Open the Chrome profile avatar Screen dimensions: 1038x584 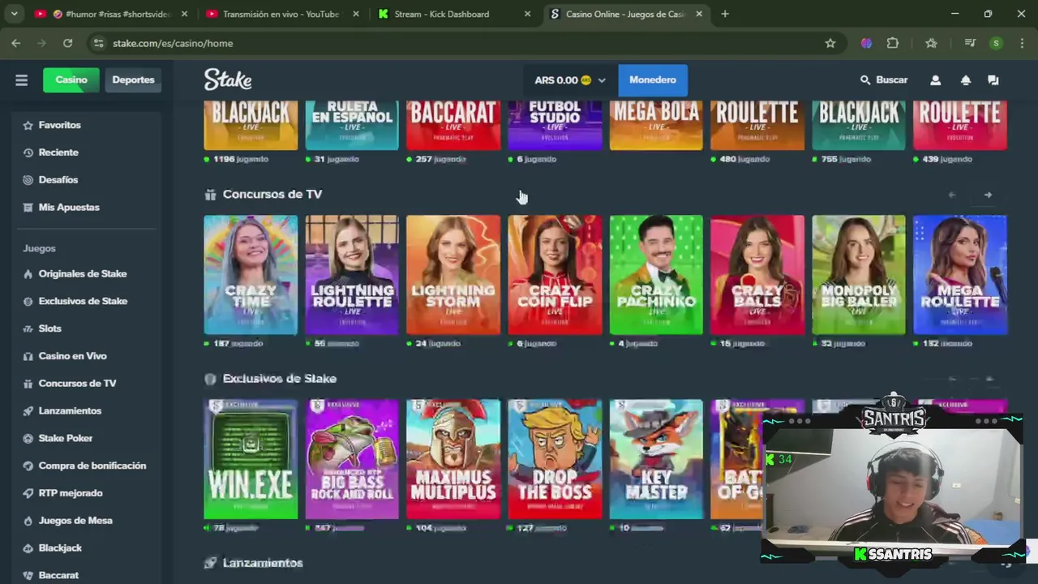tap(996, 43)
